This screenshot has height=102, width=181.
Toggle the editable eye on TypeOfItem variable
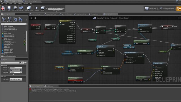click(x=25, y=41)
